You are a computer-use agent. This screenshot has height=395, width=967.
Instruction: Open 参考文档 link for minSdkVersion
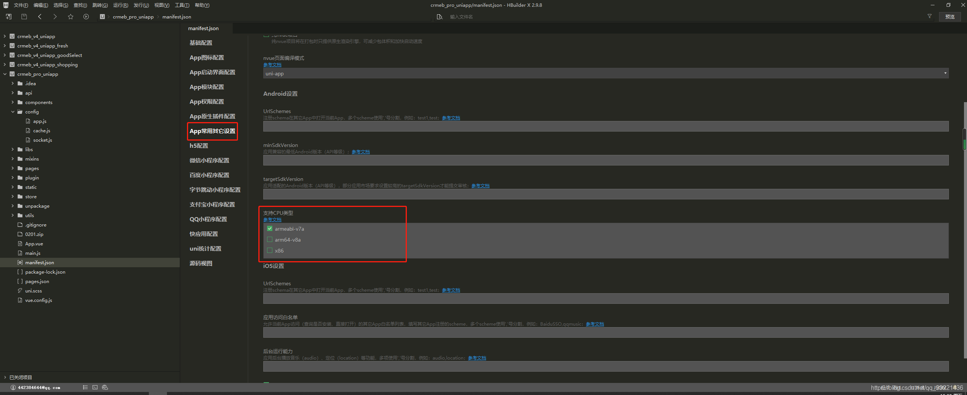pyautogui.click(x=361, y=152)
